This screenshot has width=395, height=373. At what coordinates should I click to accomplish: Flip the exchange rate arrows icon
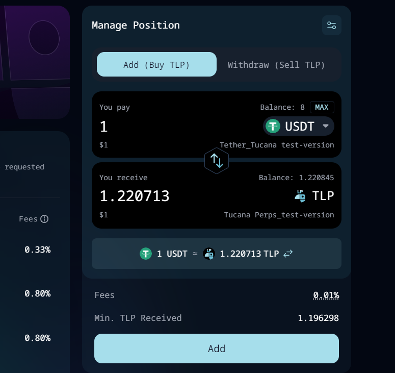coord(288,254)
